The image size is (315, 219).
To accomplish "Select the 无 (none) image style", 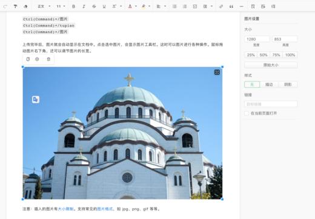I will click(x=252, y=84).
